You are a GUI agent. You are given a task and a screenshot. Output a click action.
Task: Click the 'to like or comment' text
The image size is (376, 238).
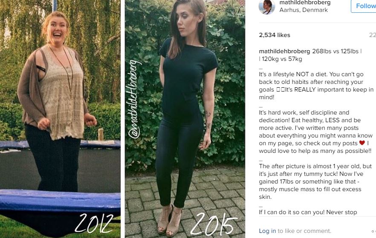[x=304, y=231]
